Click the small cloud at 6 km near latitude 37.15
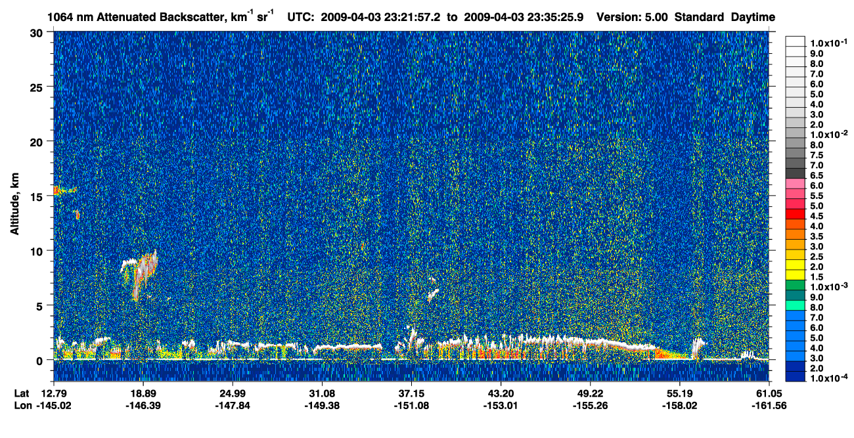The image size is (854, 438). point(432,294)
